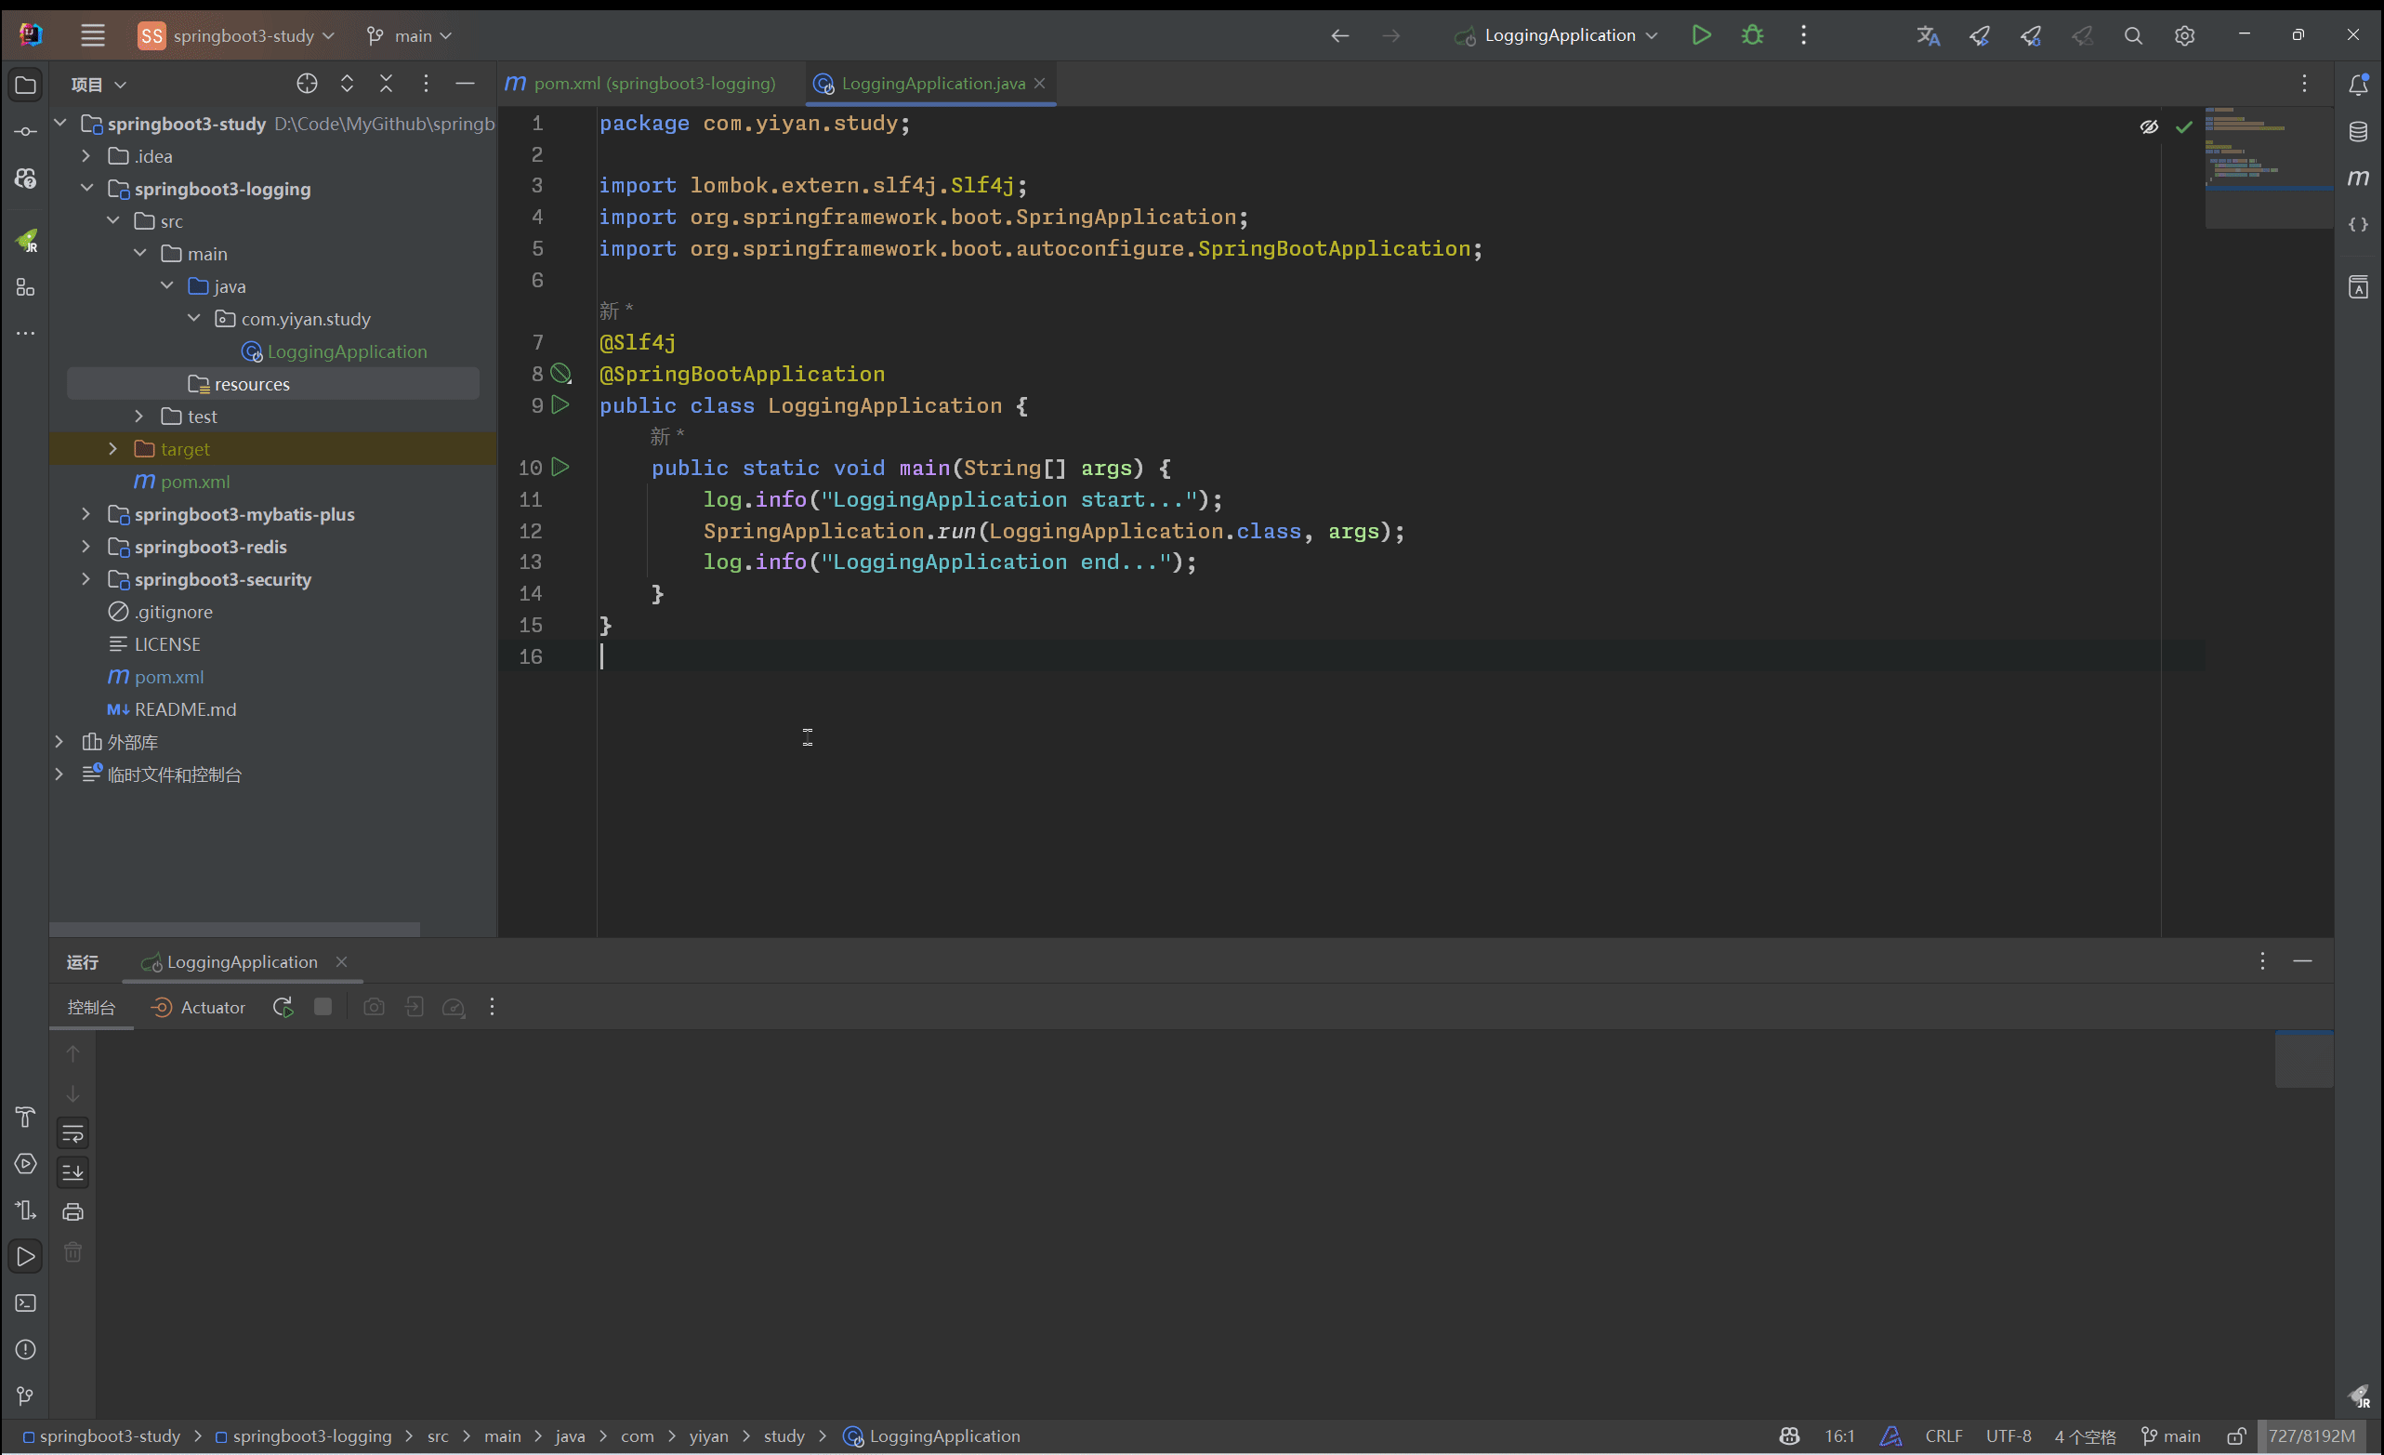Open the Terminal tool window icon

[x=25, y=1303]
